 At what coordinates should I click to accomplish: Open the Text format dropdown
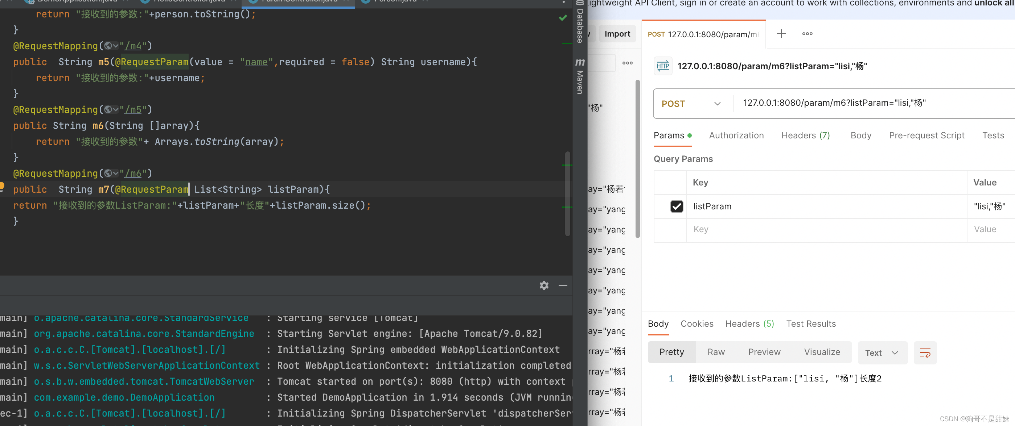882,353
